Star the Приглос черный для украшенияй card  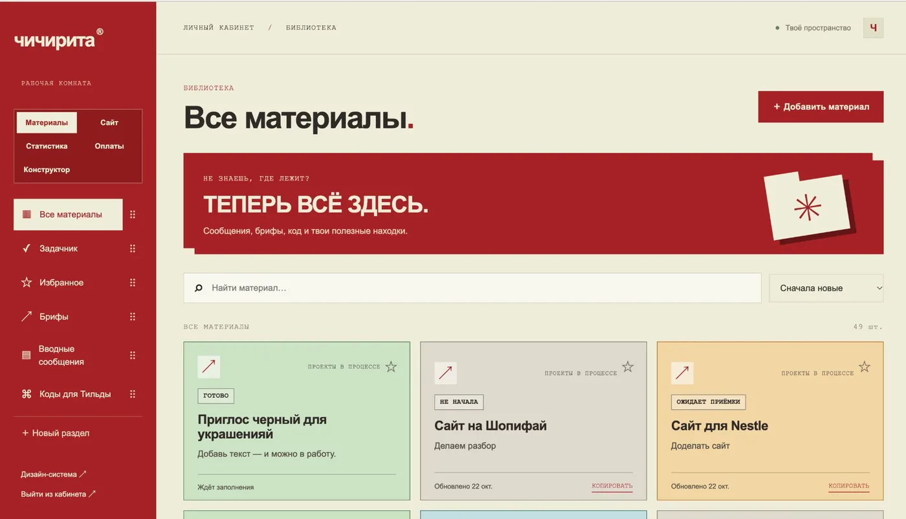(x=391, y=367)
